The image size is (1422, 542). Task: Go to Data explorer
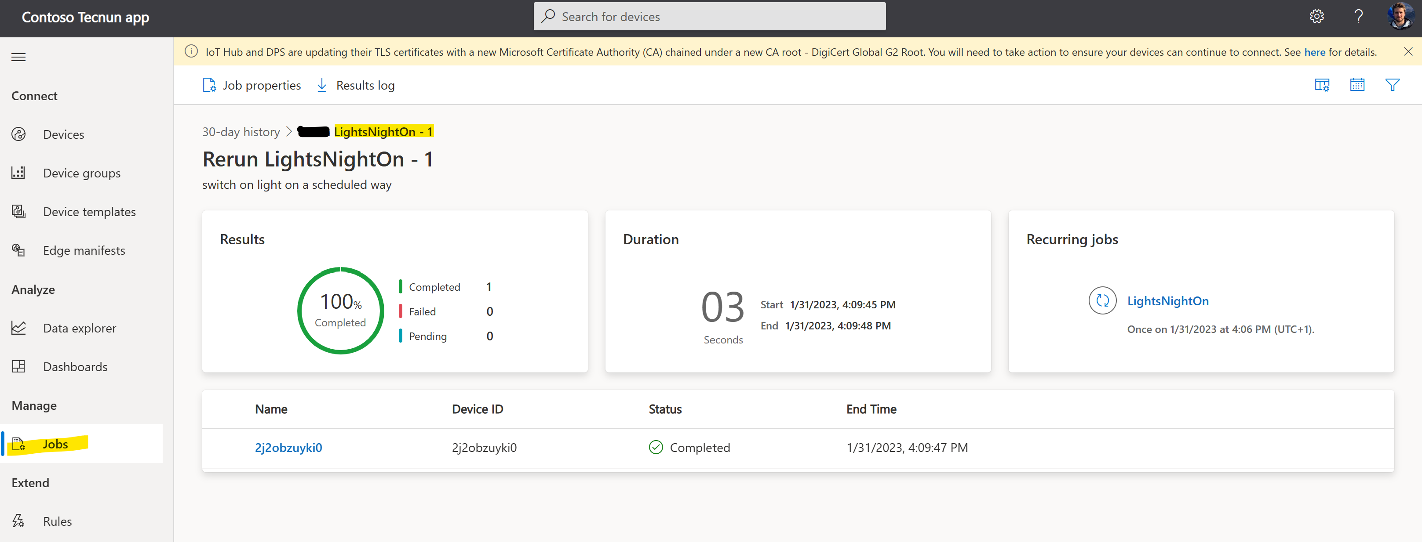(80, 328)
